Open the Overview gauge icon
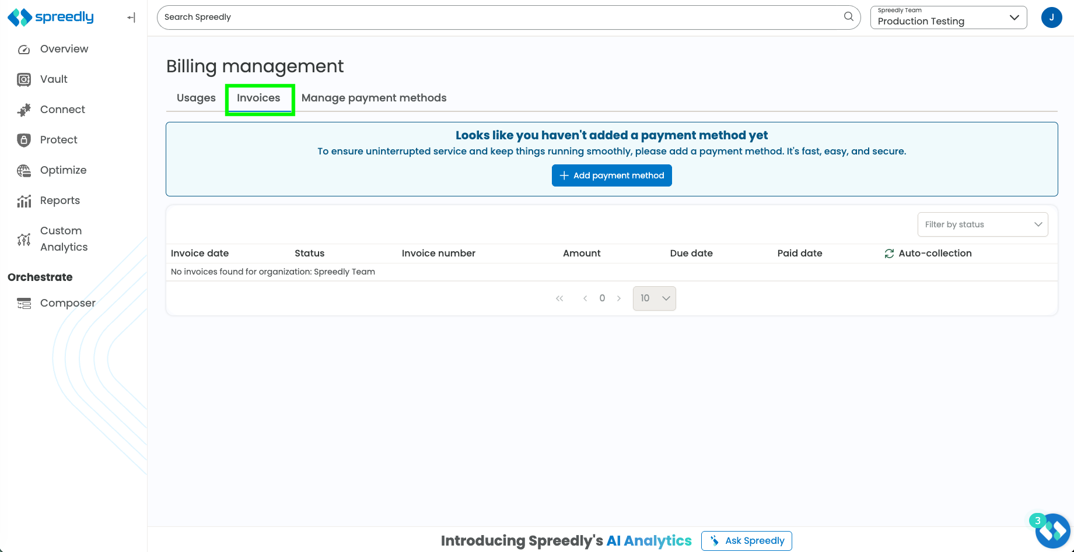 [24, 50]
